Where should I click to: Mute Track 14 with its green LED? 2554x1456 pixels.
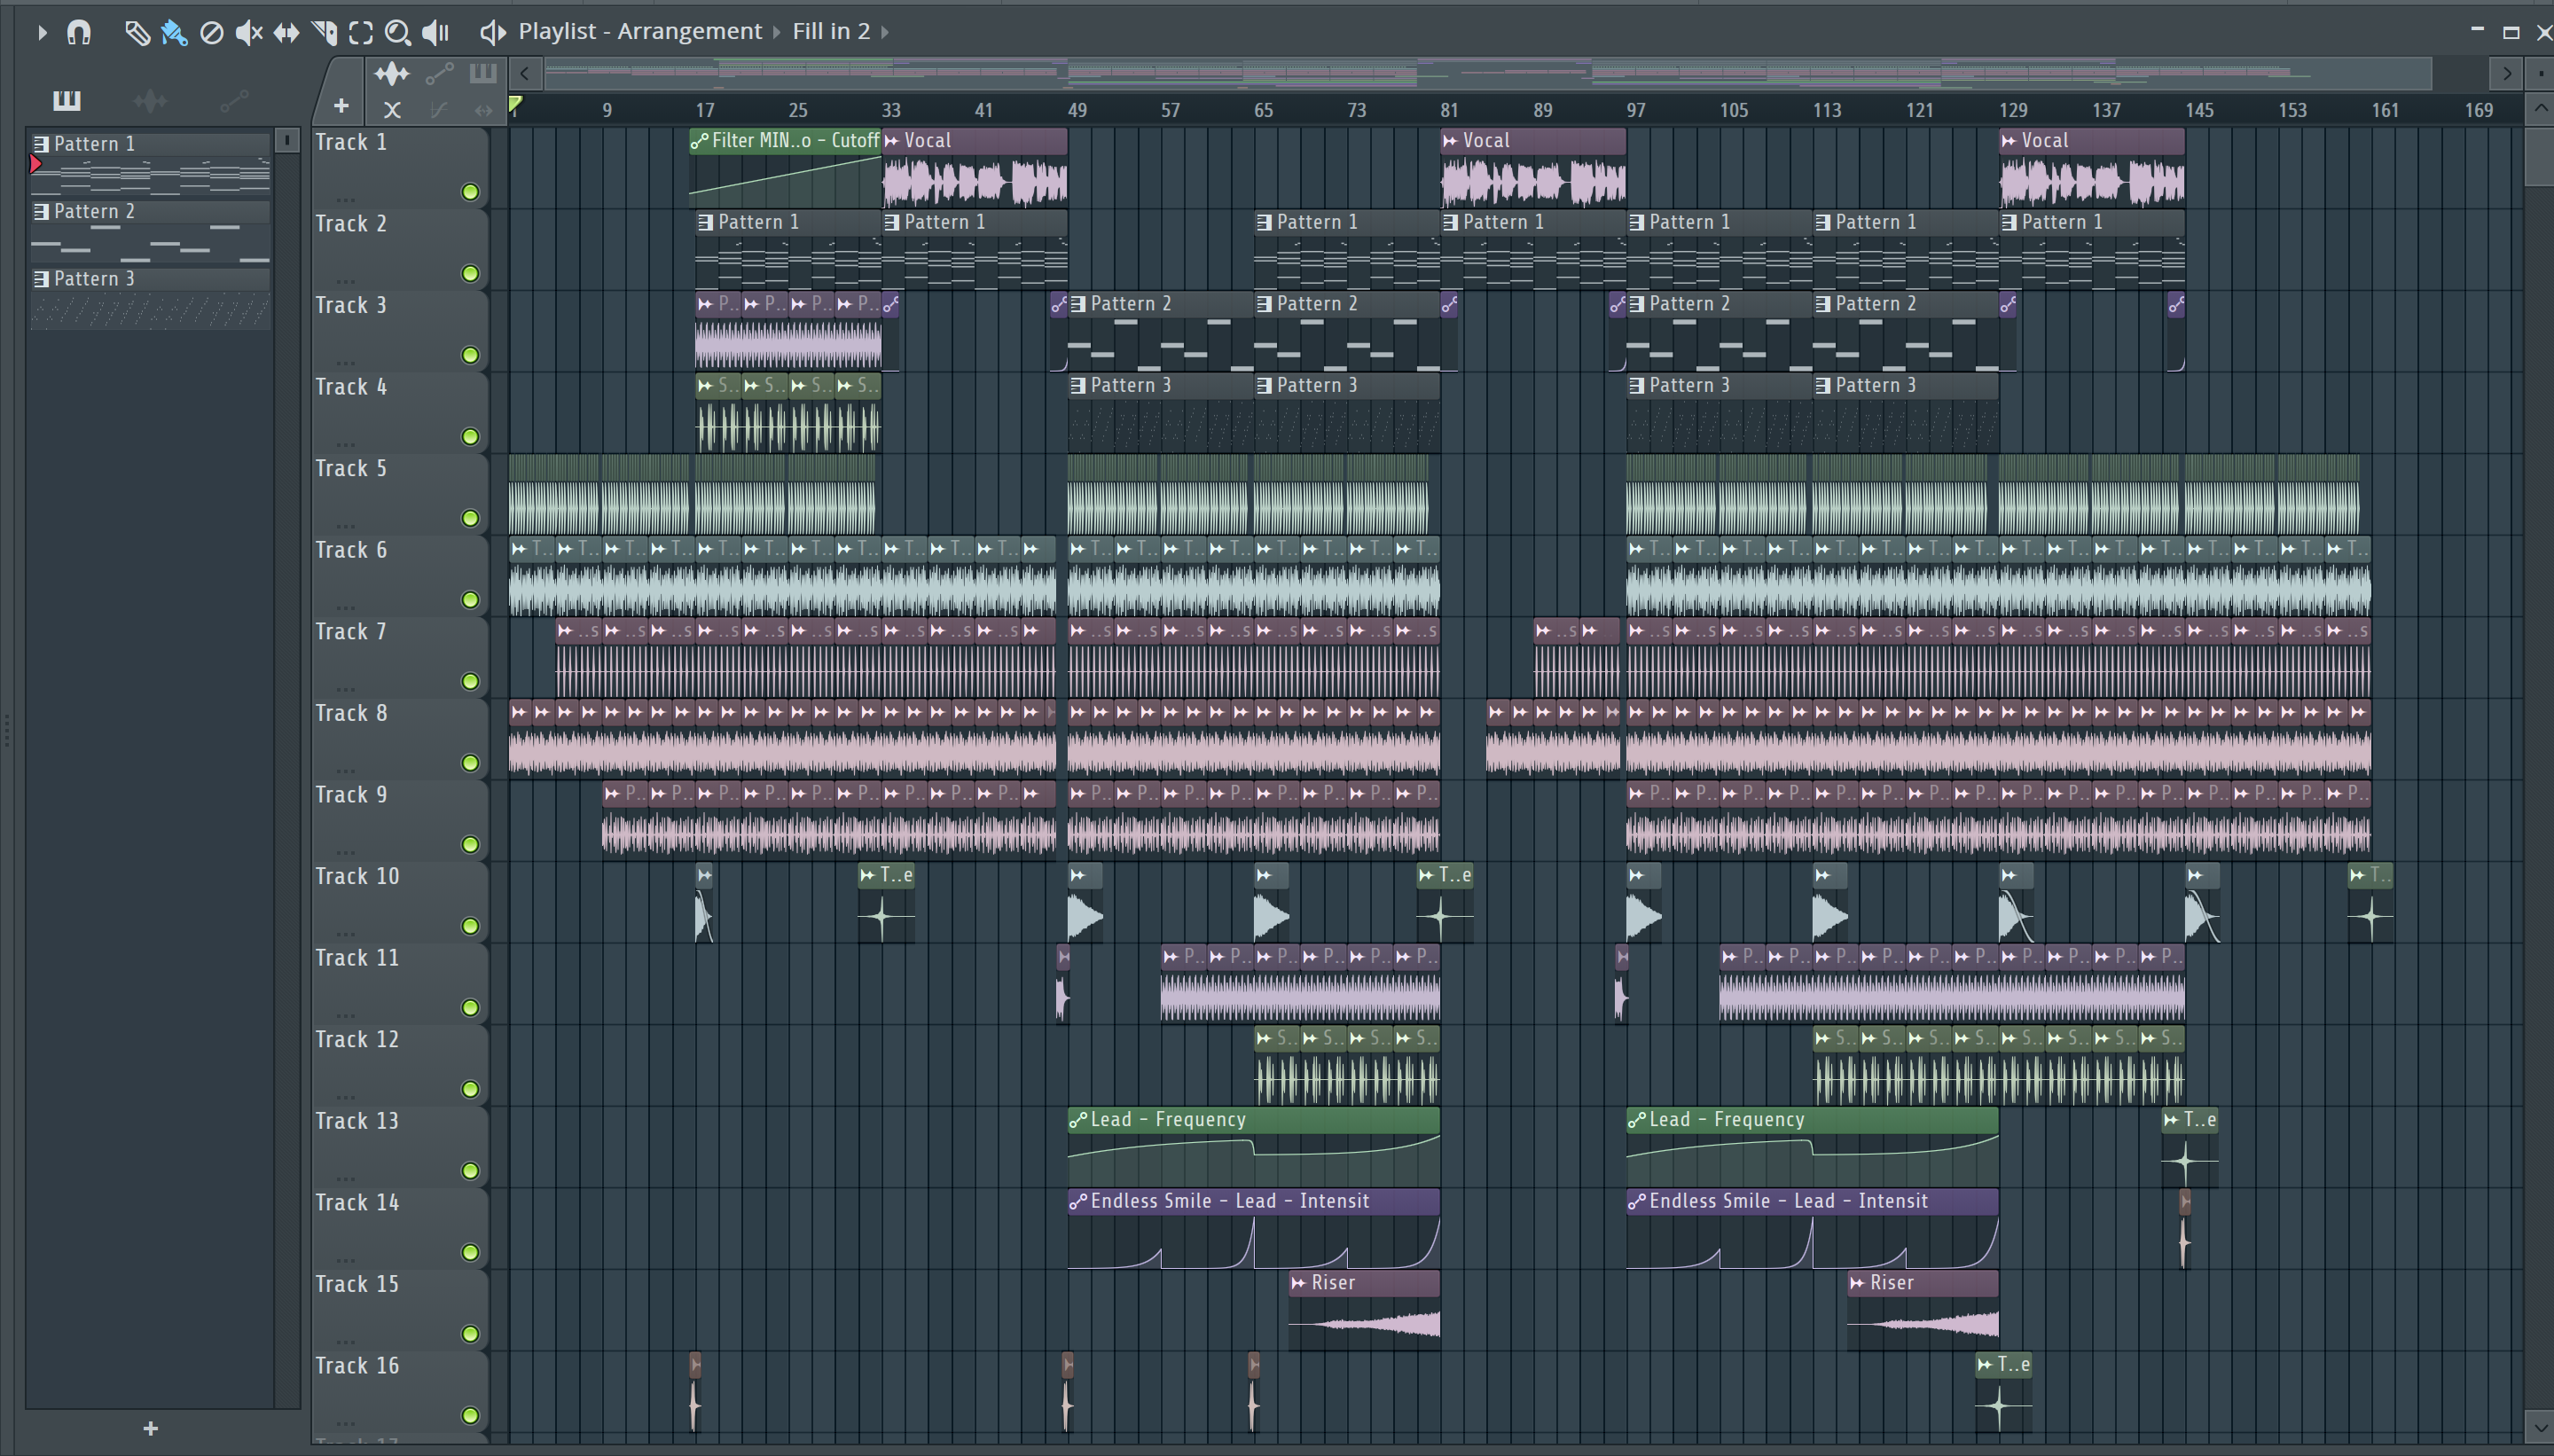tap(470, 1252)
